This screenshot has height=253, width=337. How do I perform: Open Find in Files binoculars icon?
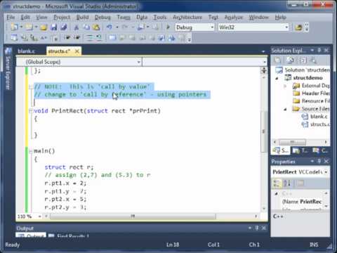tap(298, 27)
